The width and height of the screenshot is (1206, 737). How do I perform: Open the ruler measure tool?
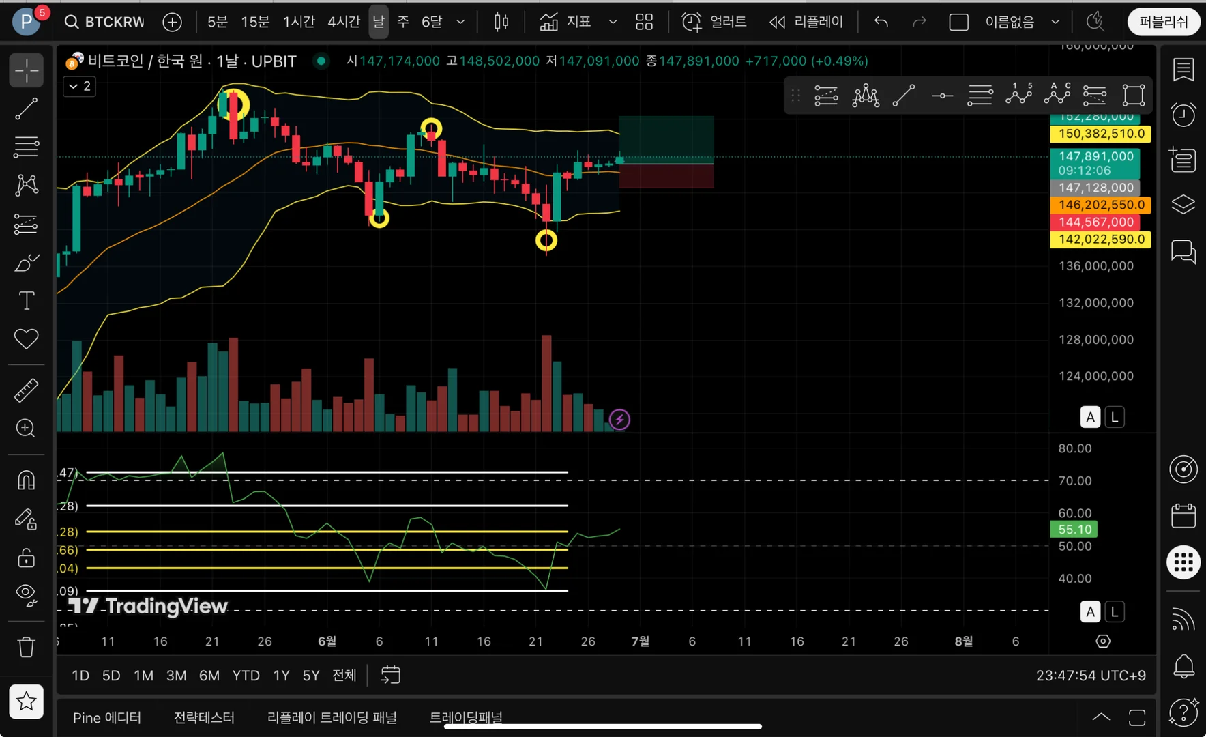pos(26,390)
